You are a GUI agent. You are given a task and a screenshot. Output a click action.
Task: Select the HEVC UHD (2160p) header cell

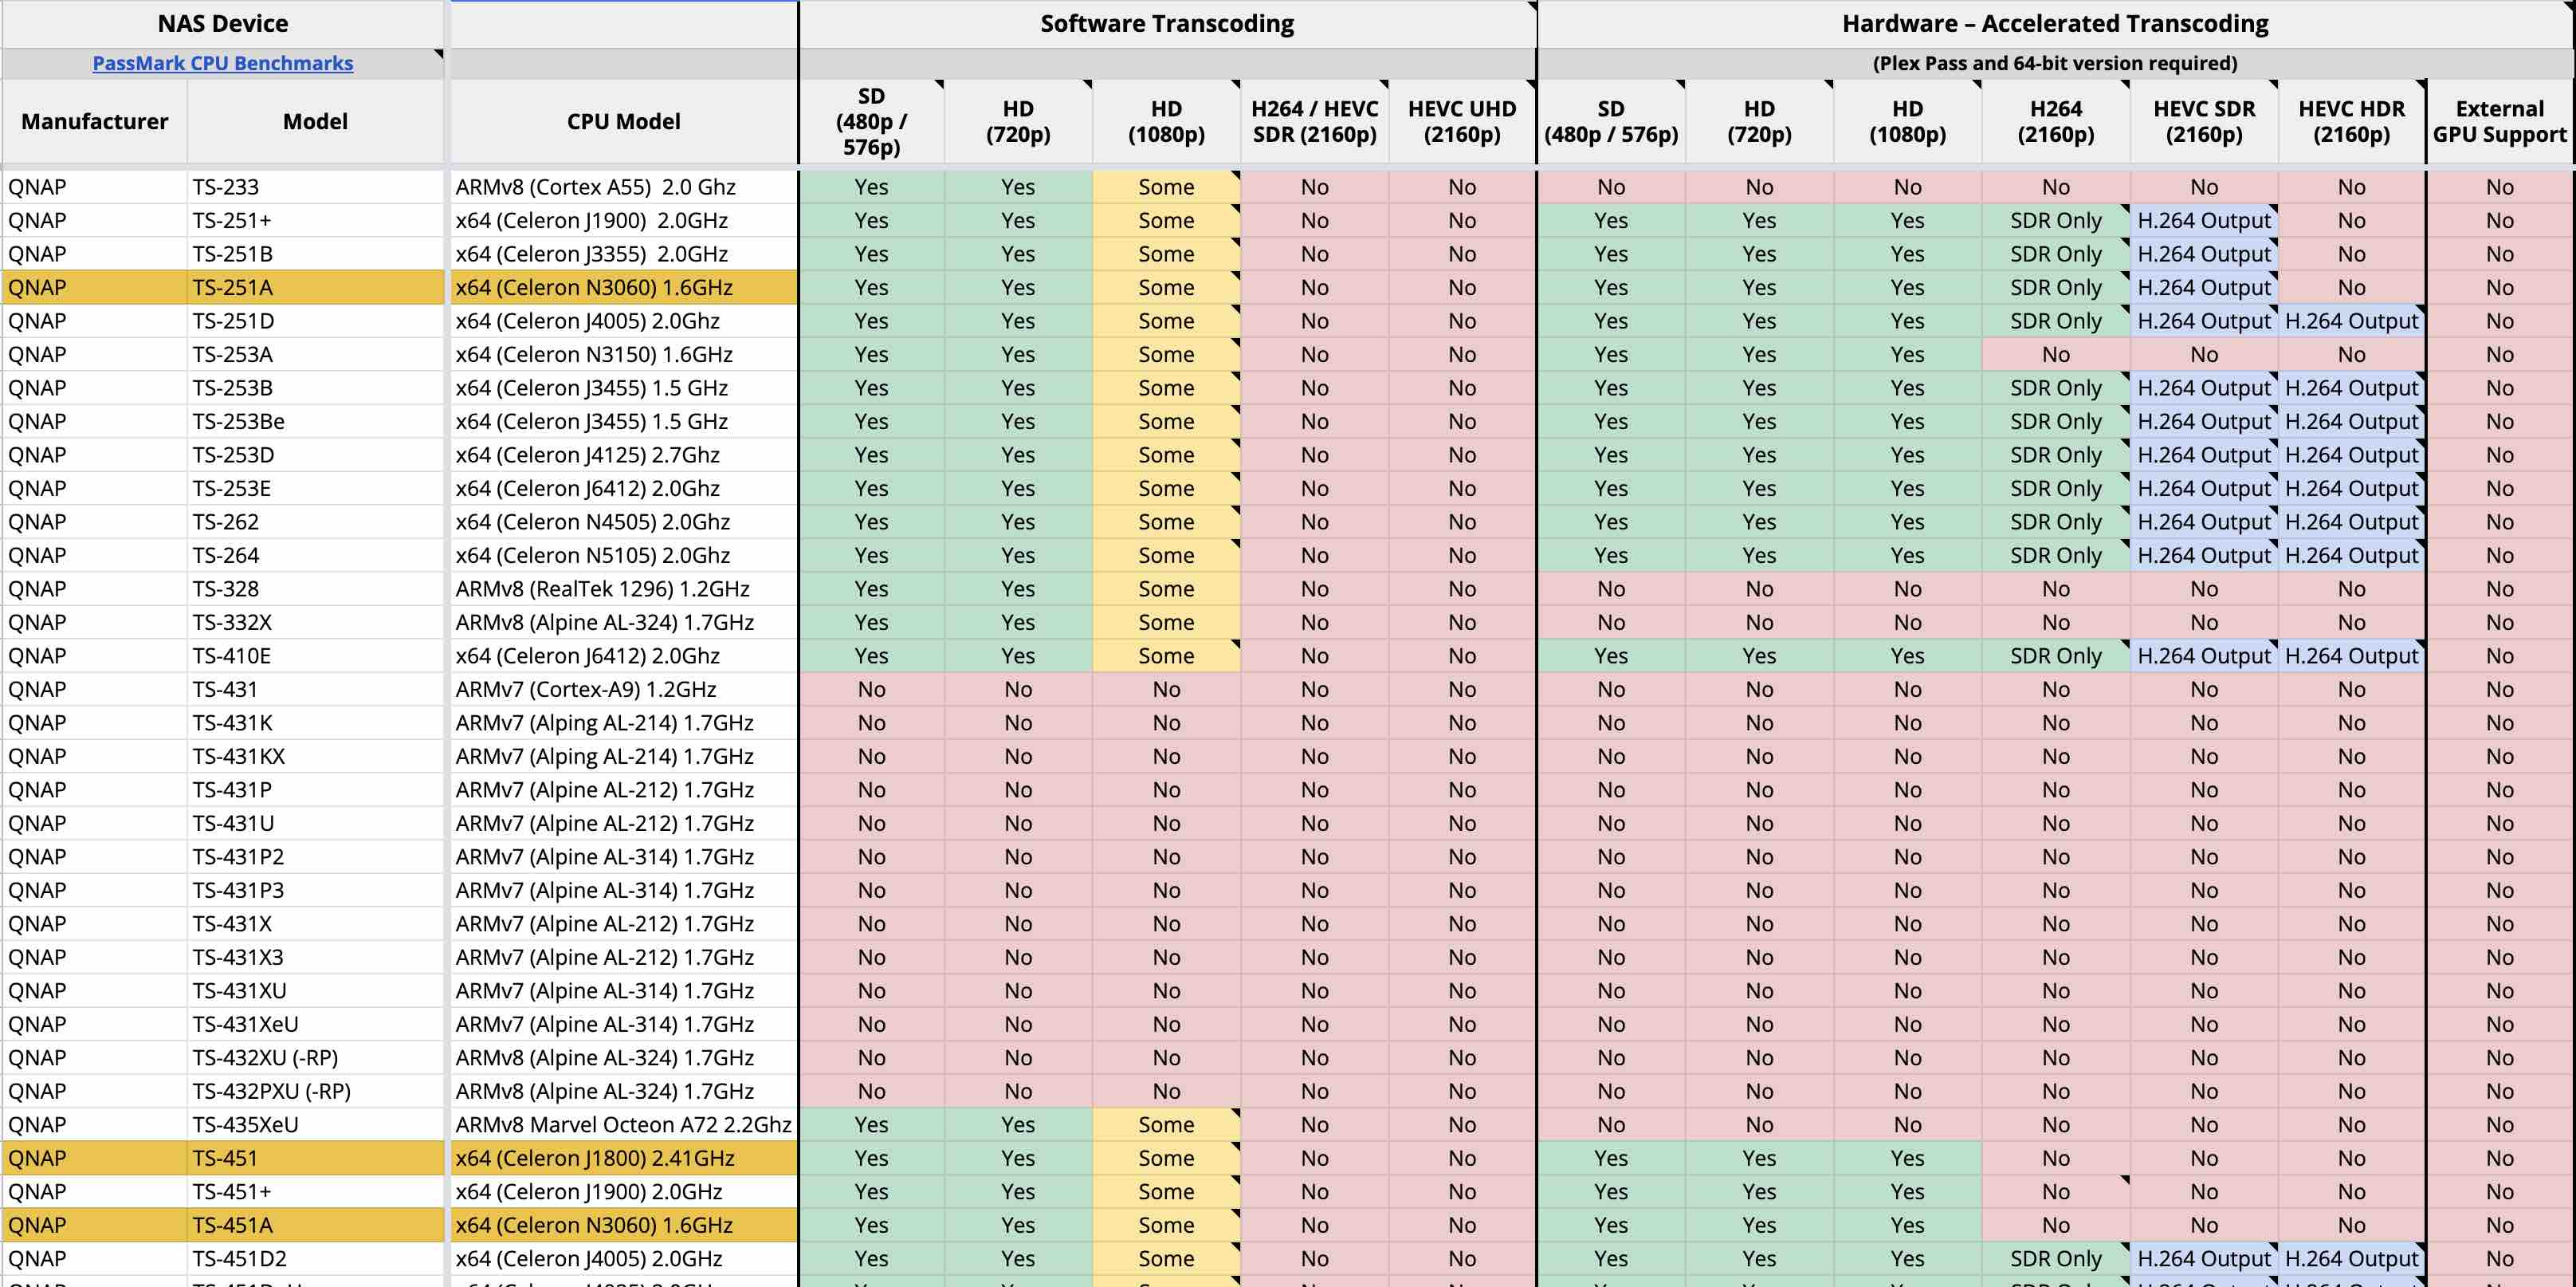click(1461, 121)
